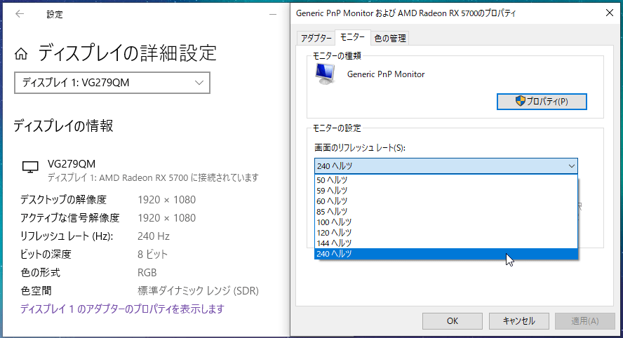The image size is (623, 338).
Task: Open ディスプレイ 1 のアダプターのプロパティ link
Action: [122, 309]
